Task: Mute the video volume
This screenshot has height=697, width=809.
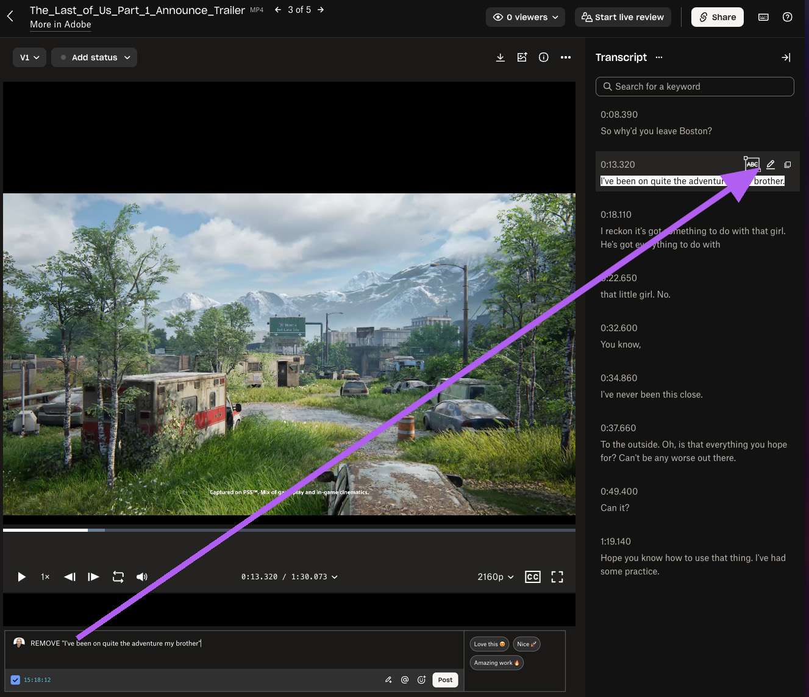Action: (x=142, y=577)
